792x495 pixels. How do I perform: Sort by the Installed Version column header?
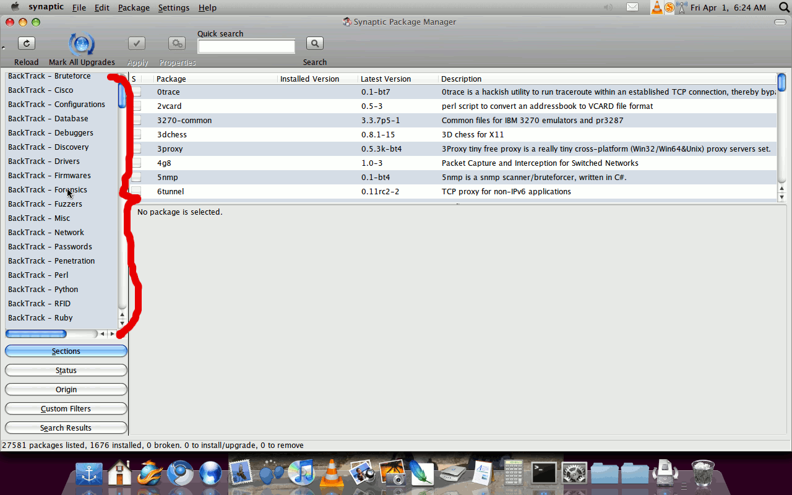pos(317,79)
